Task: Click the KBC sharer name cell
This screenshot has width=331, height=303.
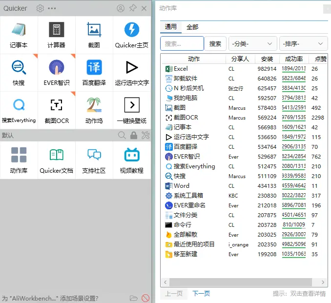Action: (x=233, y=196)
